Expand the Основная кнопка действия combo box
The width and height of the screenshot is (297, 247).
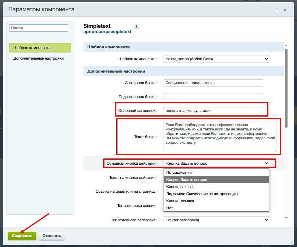[x=216, y=163]
